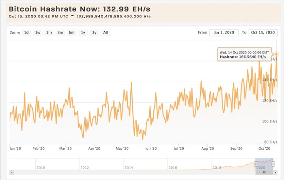Click the 2014 label in navigator

129,168
